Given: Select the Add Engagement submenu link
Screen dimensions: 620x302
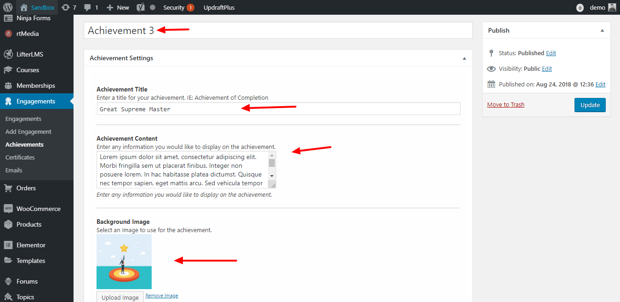Looking at the screenshot, I should 28,131.
